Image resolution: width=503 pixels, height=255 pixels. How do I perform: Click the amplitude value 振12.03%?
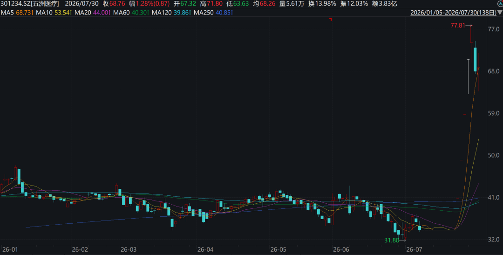tap(354, 4)
